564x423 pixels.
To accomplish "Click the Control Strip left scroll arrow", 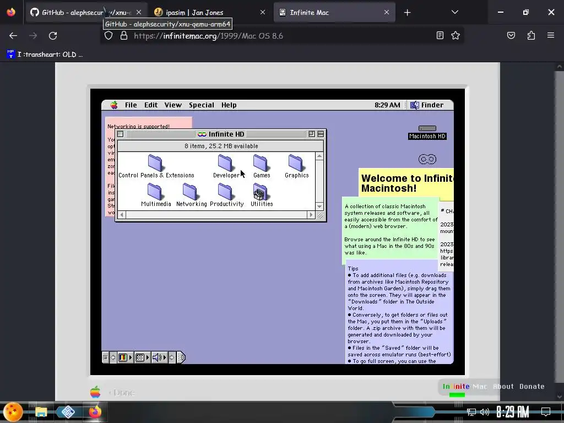I will [113, 357].
